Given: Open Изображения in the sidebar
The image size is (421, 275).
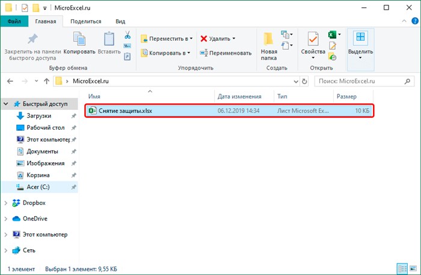Looking at the screenshot, I should click(45, 163).
